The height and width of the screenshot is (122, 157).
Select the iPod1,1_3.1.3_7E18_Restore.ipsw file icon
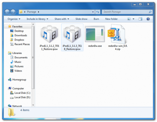(72, 34)
